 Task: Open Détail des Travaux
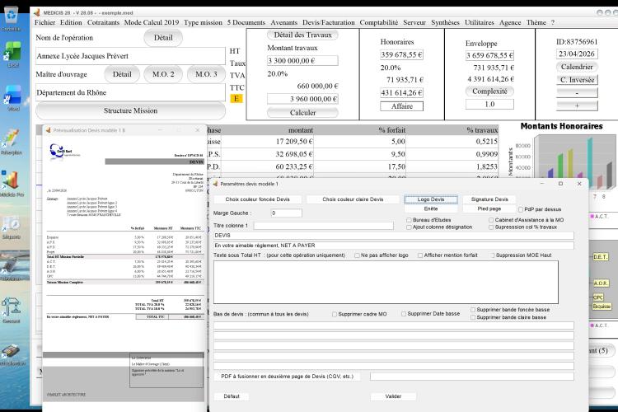302,35
